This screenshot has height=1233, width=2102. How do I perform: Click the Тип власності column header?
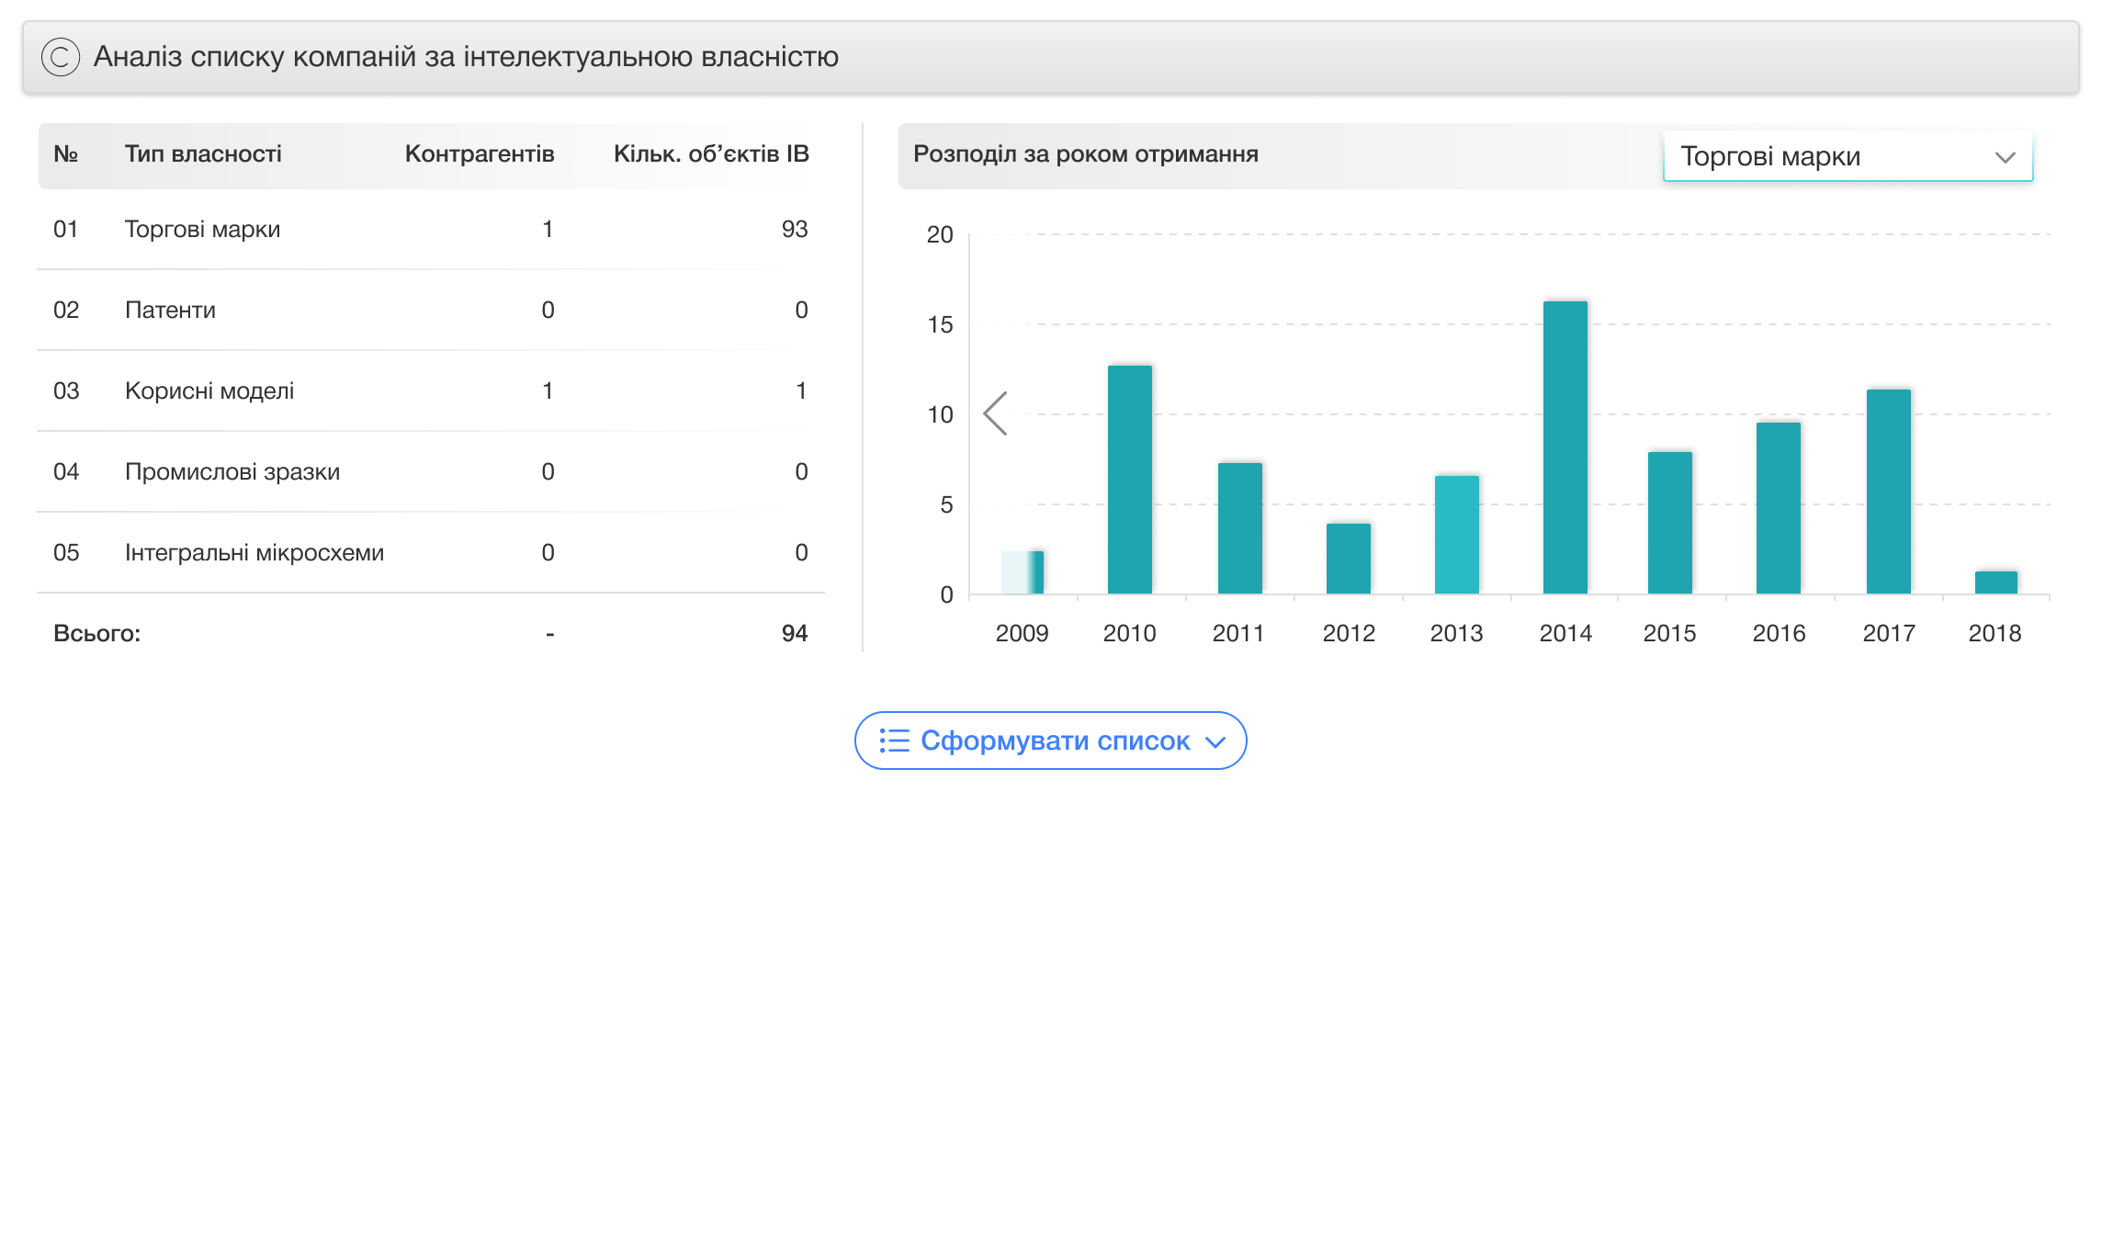(203, 153)
